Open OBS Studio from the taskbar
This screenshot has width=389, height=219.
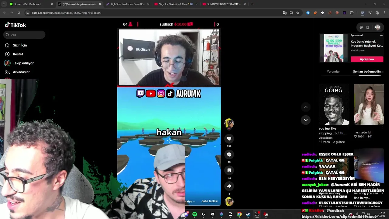tap(257, 214)
